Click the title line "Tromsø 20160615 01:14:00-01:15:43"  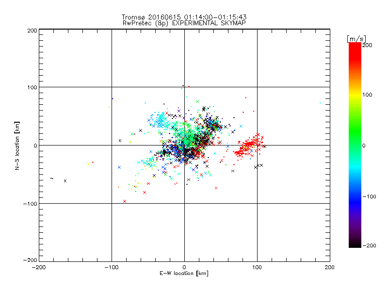click(184, 17)
